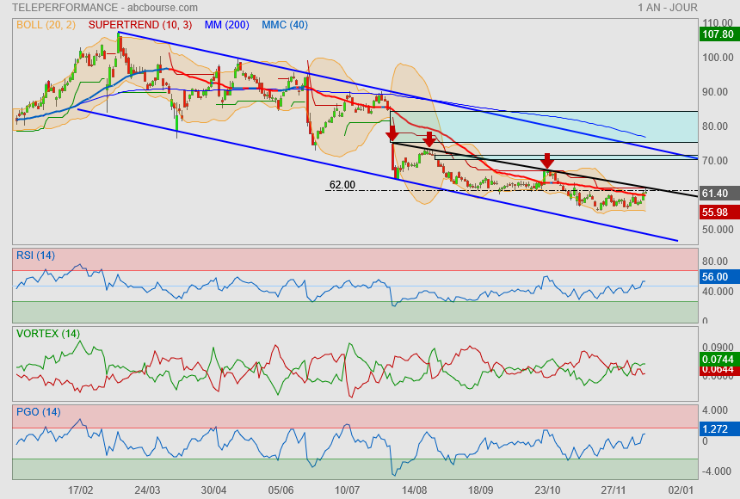Expand the VORTEX (14) panel label
This screenshot has width=740, height=499.
pyautogui.click(x=47, y=334)
